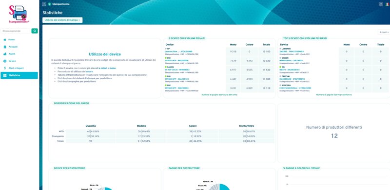Click the Stampantissime logo image

click(19, 14)
